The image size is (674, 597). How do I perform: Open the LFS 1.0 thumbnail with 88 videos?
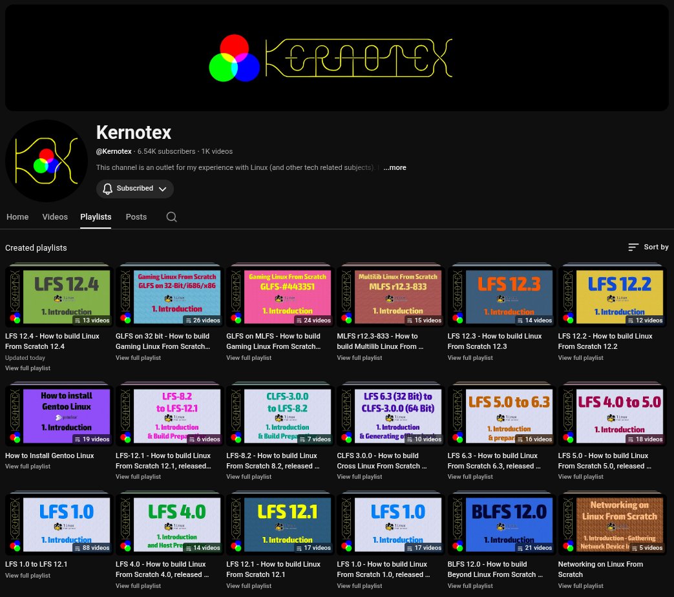tap(59, 525)
